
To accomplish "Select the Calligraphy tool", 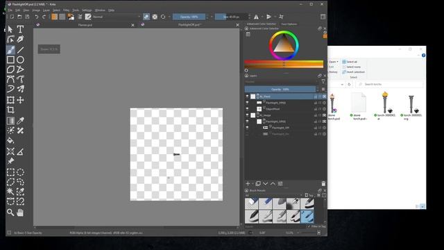I will pyautogui.click(x=20, y=39).
